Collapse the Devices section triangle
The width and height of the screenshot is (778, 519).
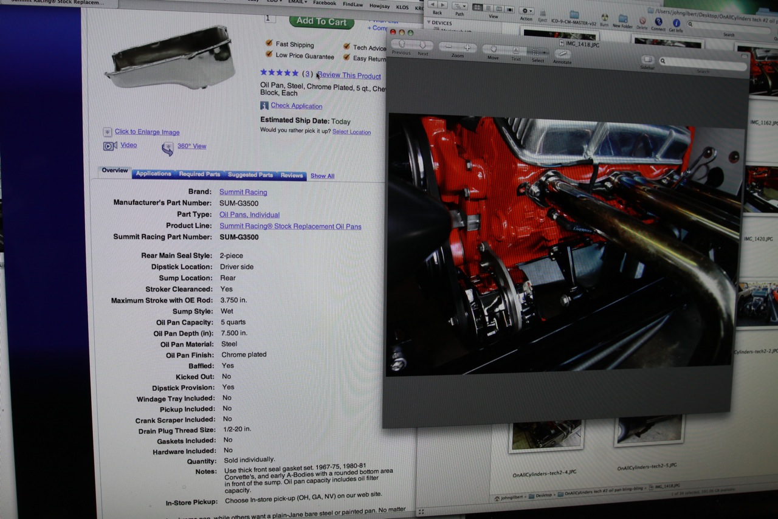pyautogui.click(x=428, y=23)
